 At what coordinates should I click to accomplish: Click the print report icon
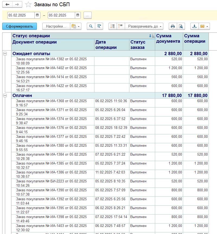pyautogui.click(x=173, y=26)
